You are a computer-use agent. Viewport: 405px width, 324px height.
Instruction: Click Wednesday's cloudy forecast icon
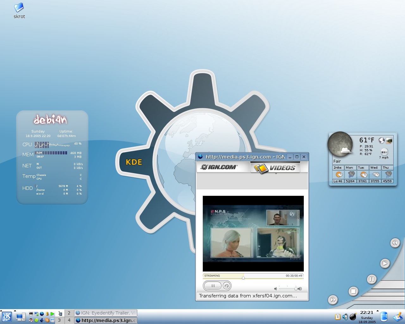(376, 175)
